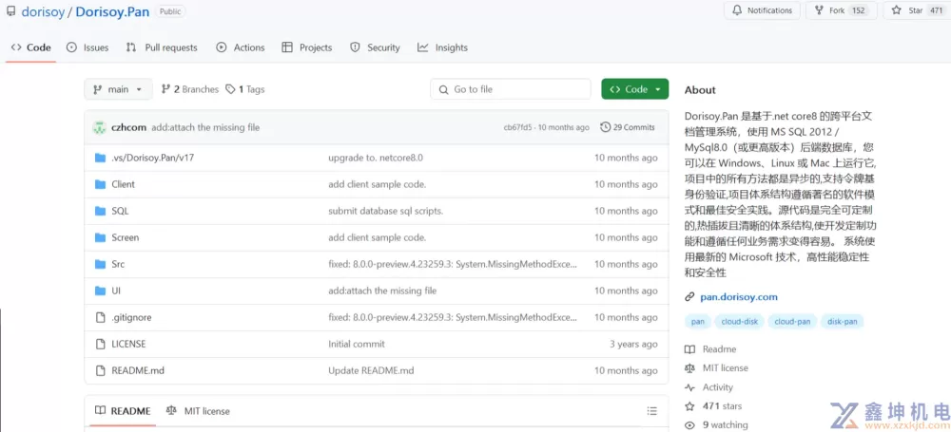This screenshot has height=432, width=951.
Task: View the 2 Branches link
Action: (190, 89)
